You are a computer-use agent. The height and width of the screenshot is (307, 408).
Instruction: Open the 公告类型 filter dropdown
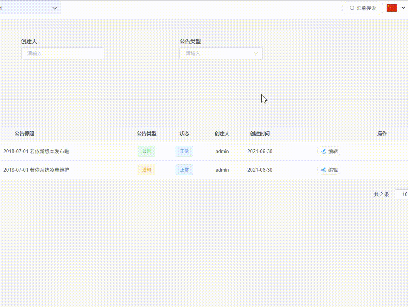click(x=221, y=54)
